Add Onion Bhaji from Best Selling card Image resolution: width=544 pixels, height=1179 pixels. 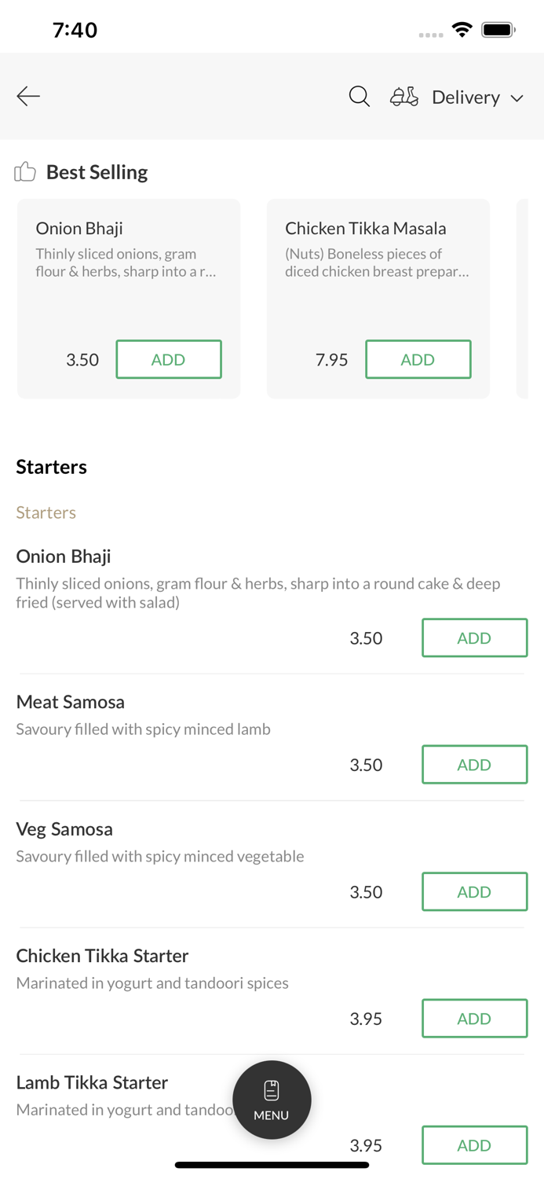coord(169,359)
